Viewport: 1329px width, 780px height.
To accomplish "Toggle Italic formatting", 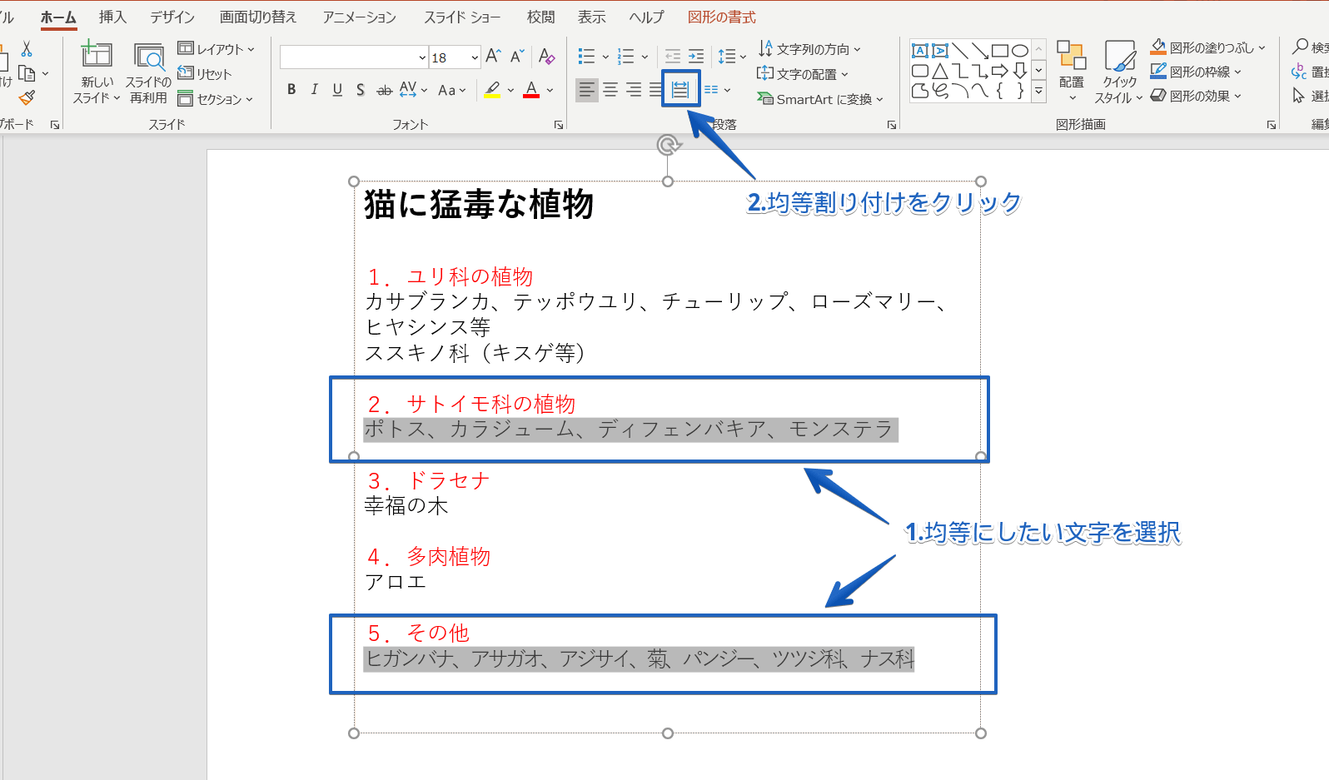I will 314,90.
